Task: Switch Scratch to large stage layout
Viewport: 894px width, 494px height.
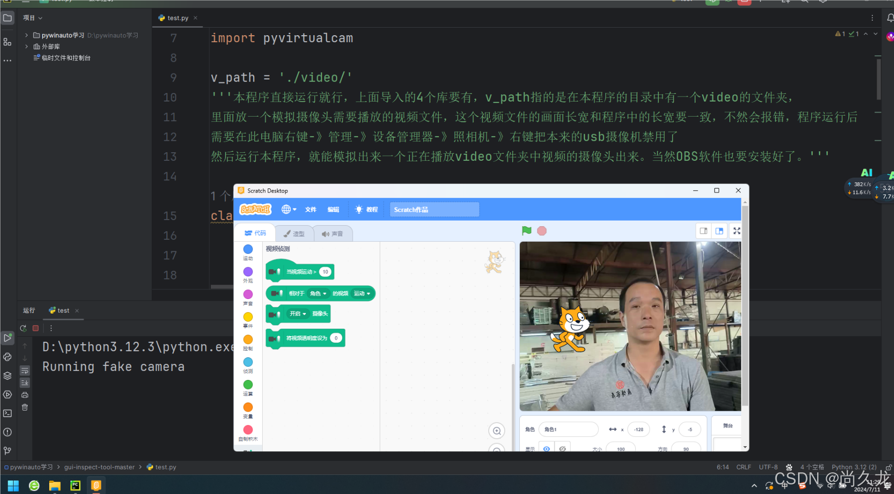Action: coord(719,231)
